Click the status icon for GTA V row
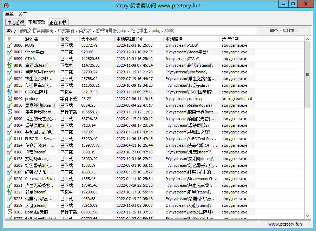The width and height of the screenshot is (316, 231). point(9,59)
